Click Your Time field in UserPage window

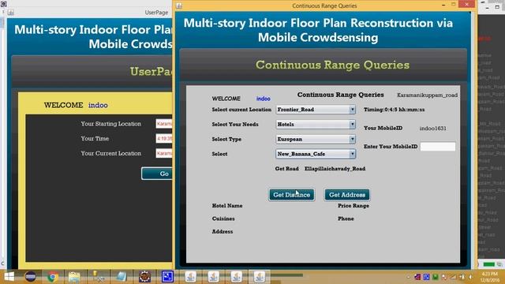pyautogui.click(x=164, y=139)
